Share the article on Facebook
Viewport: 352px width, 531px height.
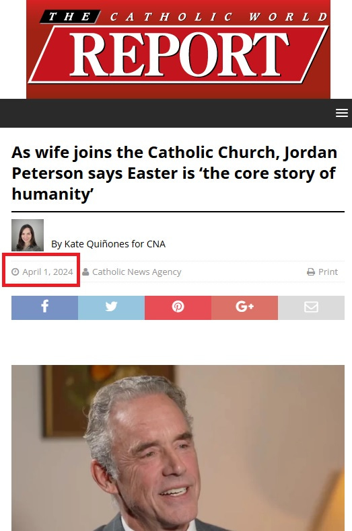pos(45,307)
